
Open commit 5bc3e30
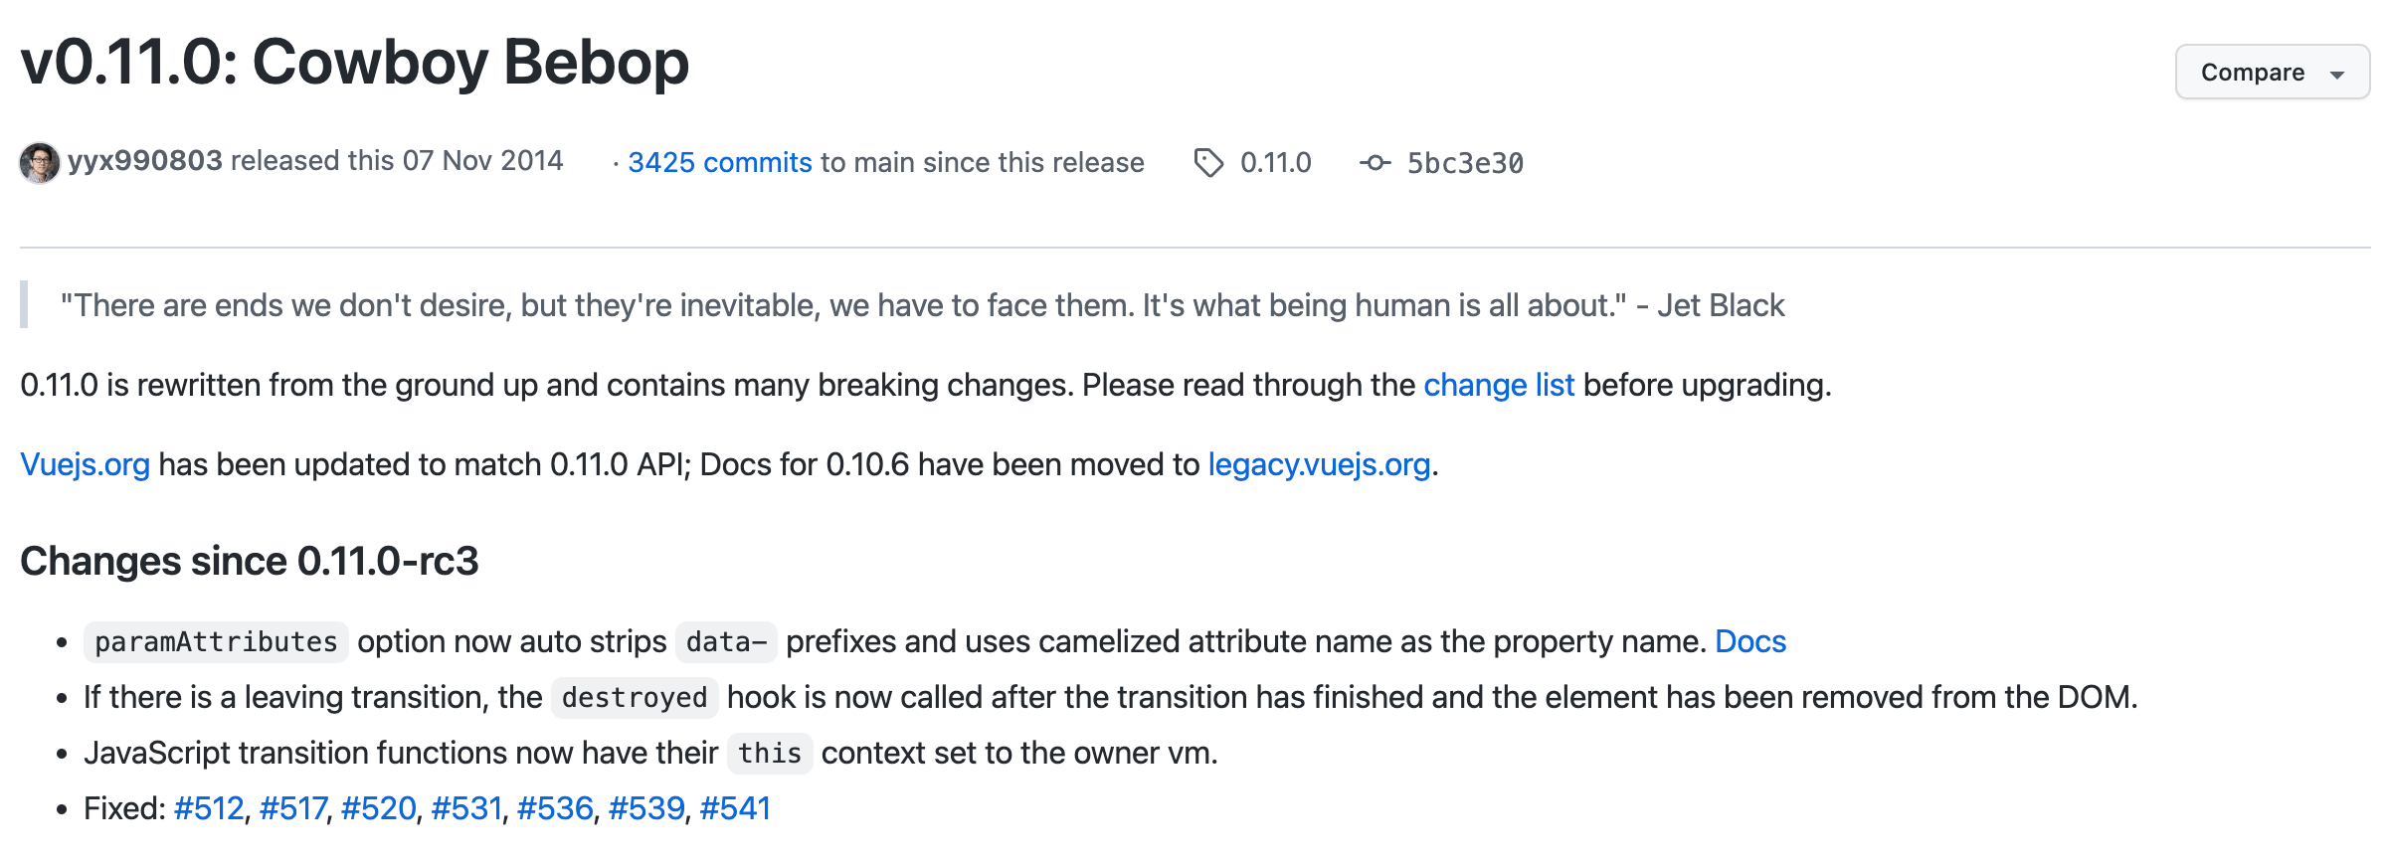coord(1464,163)
